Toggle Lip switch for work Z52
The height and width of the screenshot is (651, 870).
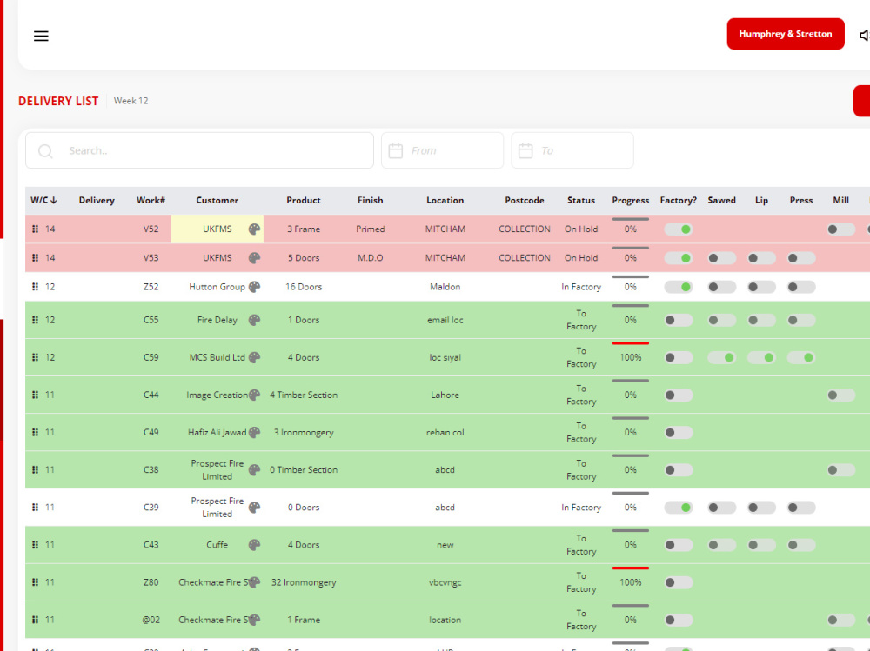(761, 287)
